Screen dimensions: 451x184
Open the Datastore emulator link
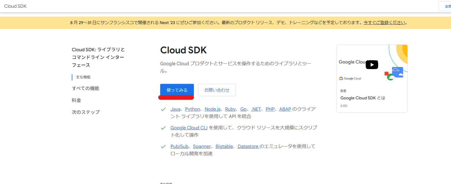click(x=248, y=146)
